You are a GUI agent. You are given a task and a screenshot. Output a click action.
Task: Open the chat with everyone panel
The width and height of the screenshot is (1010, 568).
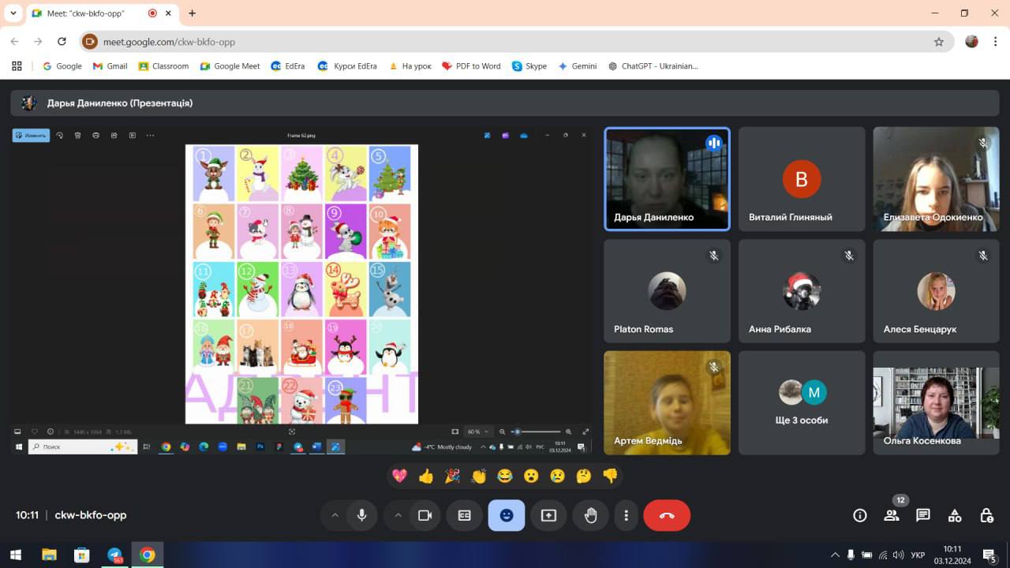(x=922, y=515)
